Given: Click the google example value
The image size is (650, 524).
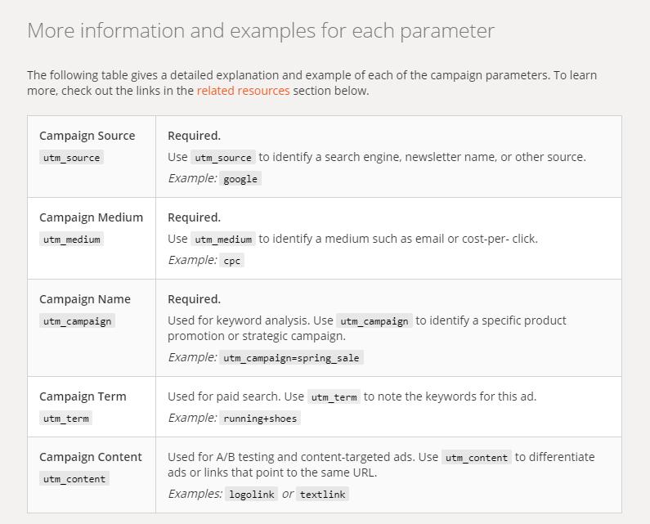Looking at the screenshot, I should click(x=240, y=179).
